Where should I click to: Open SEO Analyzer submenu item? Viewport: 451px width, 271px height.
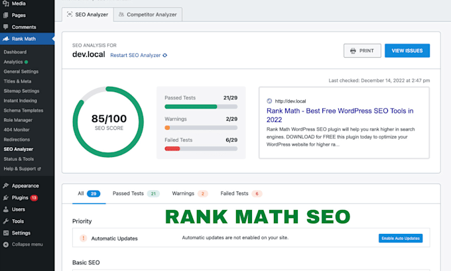(x=19, y=149)
